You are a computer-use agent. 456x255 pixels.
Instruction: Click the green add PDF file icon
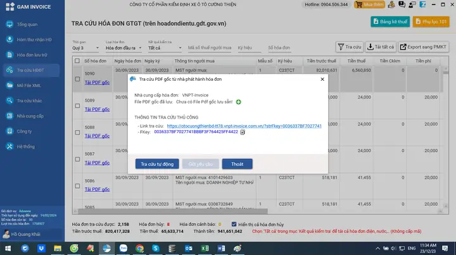point(239,102)
